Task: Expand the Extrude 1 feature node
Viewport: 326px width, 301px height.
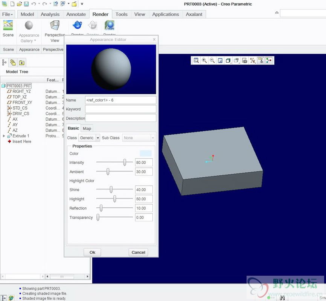Action: click(x=4, y=136)
